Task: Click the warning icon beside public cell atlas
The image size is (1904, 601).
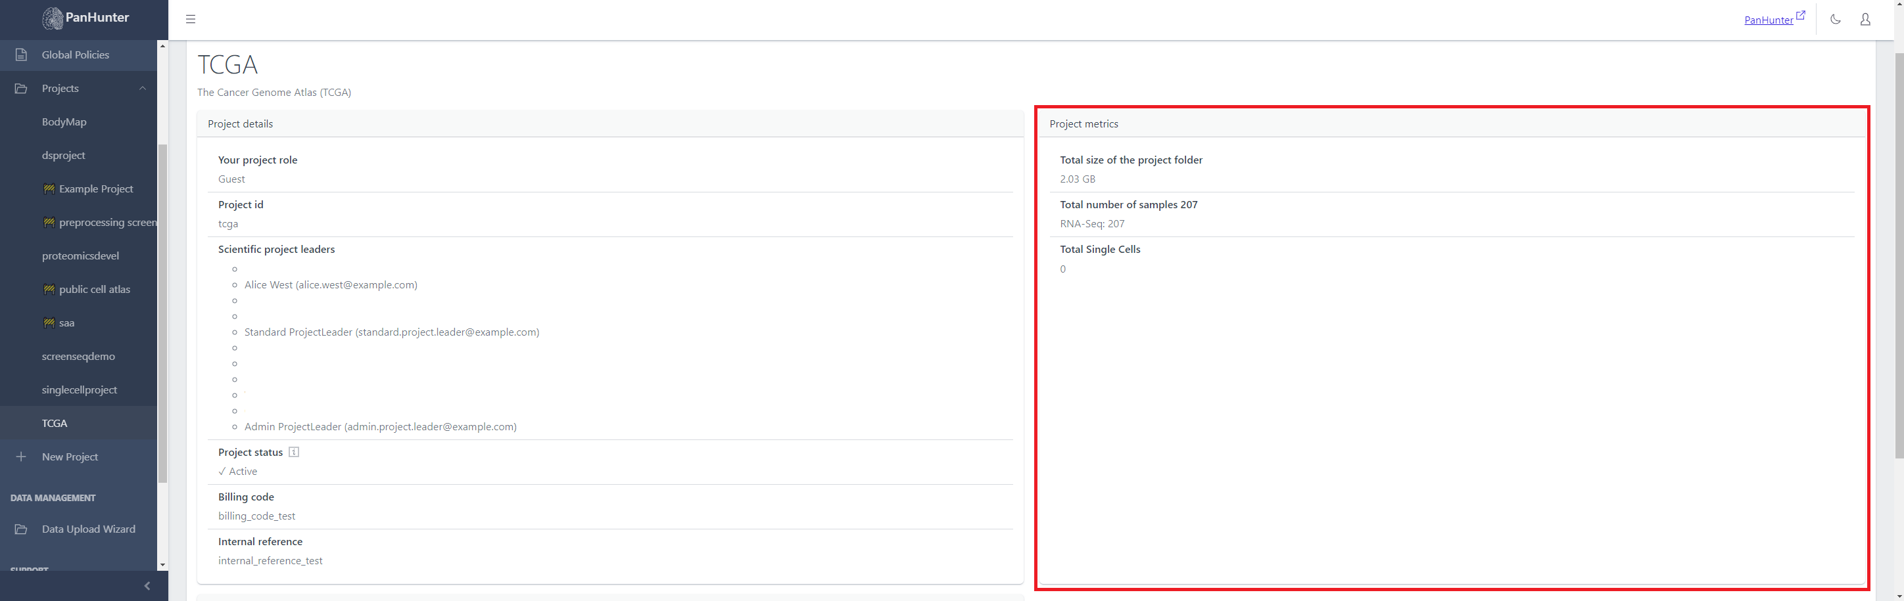Action: pos(49,289)
